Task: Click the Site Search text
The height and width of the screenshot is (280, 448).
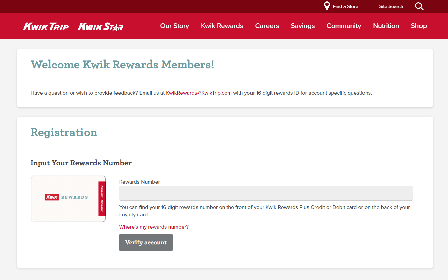Action: pos(391,6)
